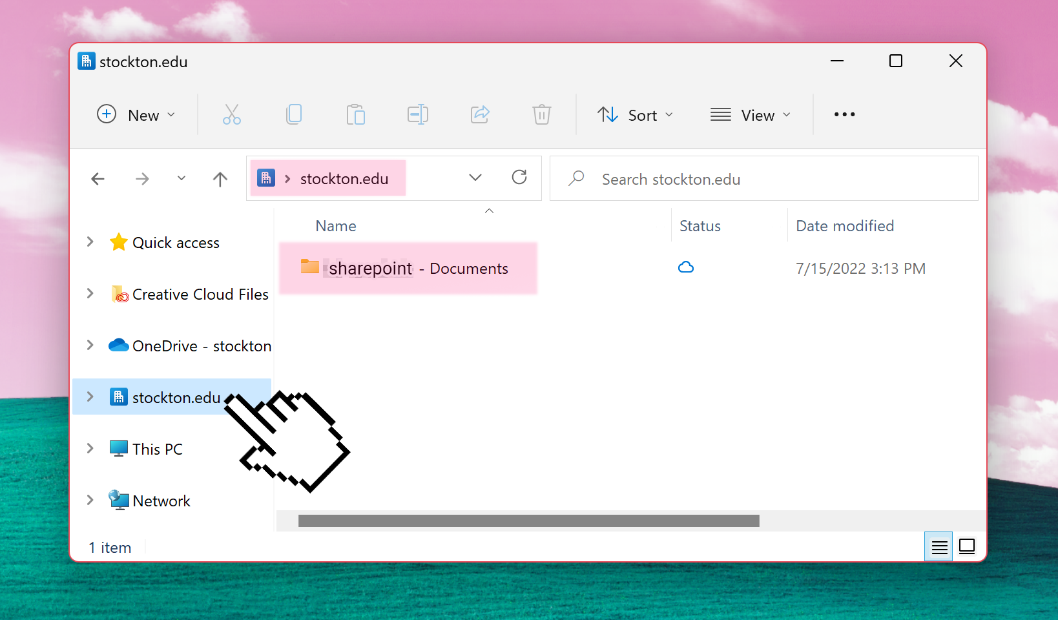
Task: Click the title bar stockton.edu icon
Action: click(x=87, y=61)
